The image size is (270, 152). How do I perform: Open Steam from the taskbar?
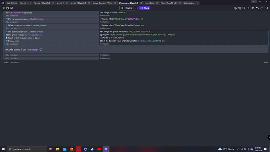coord(92,149)
